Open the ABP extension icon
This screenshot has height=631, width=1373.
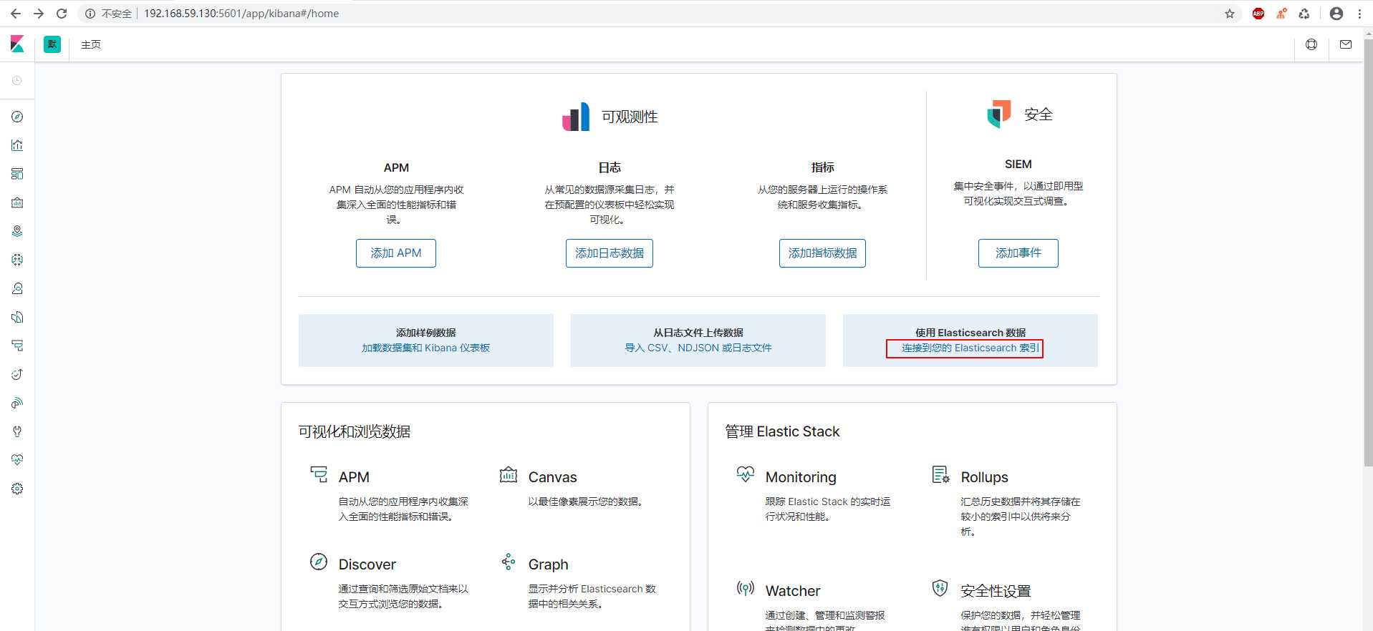point(1258,14)
